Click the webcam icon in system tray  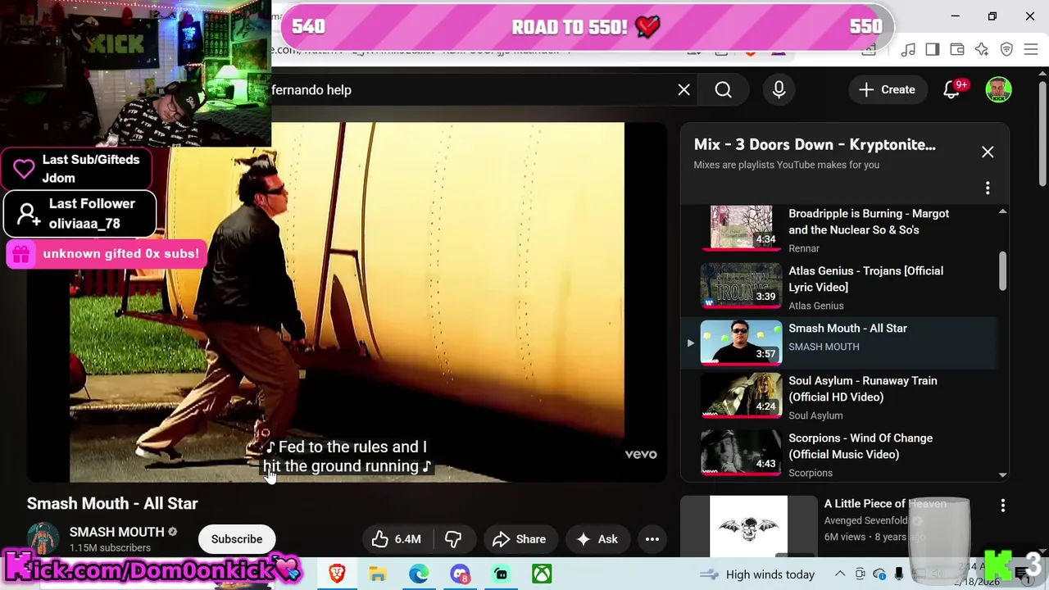(x=860, y=574)
